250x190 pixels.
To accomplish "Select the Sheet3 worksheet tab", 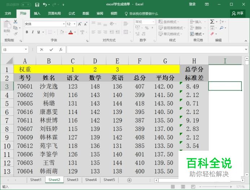I will (73, 180).
